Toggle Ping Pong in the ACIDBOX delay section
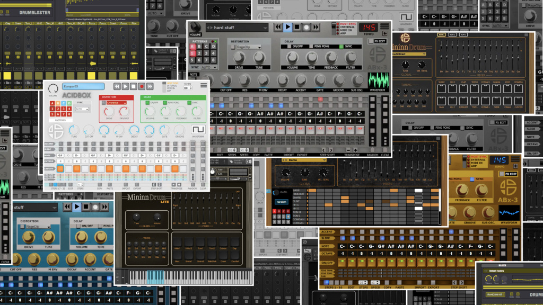This screenshot has width=543, height=305. pyautogui.click(x=165, y=103)
